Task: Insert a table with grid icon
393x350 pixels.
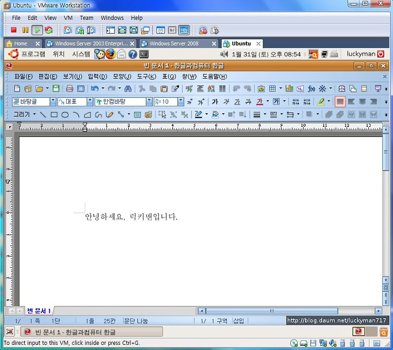Action: [x=272, y=88]
